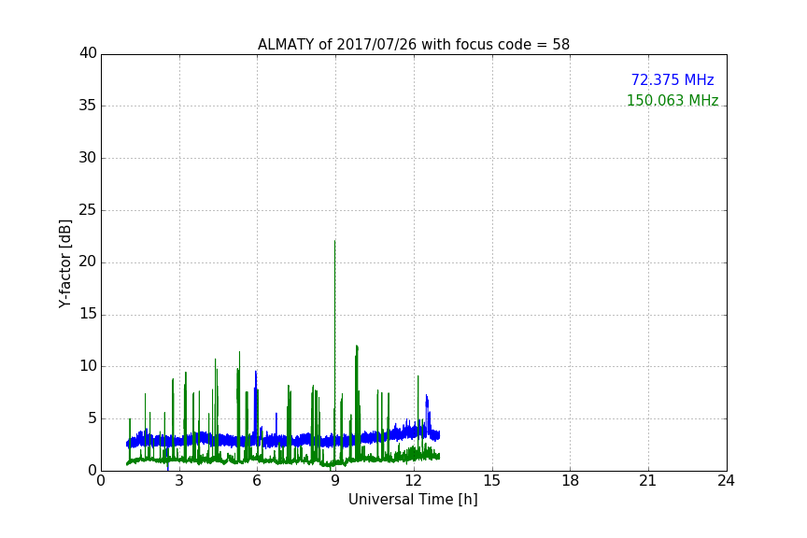The image size is (807, 538).
Task: Click the x-axis tick label 18
Action: tap(571, 481)
